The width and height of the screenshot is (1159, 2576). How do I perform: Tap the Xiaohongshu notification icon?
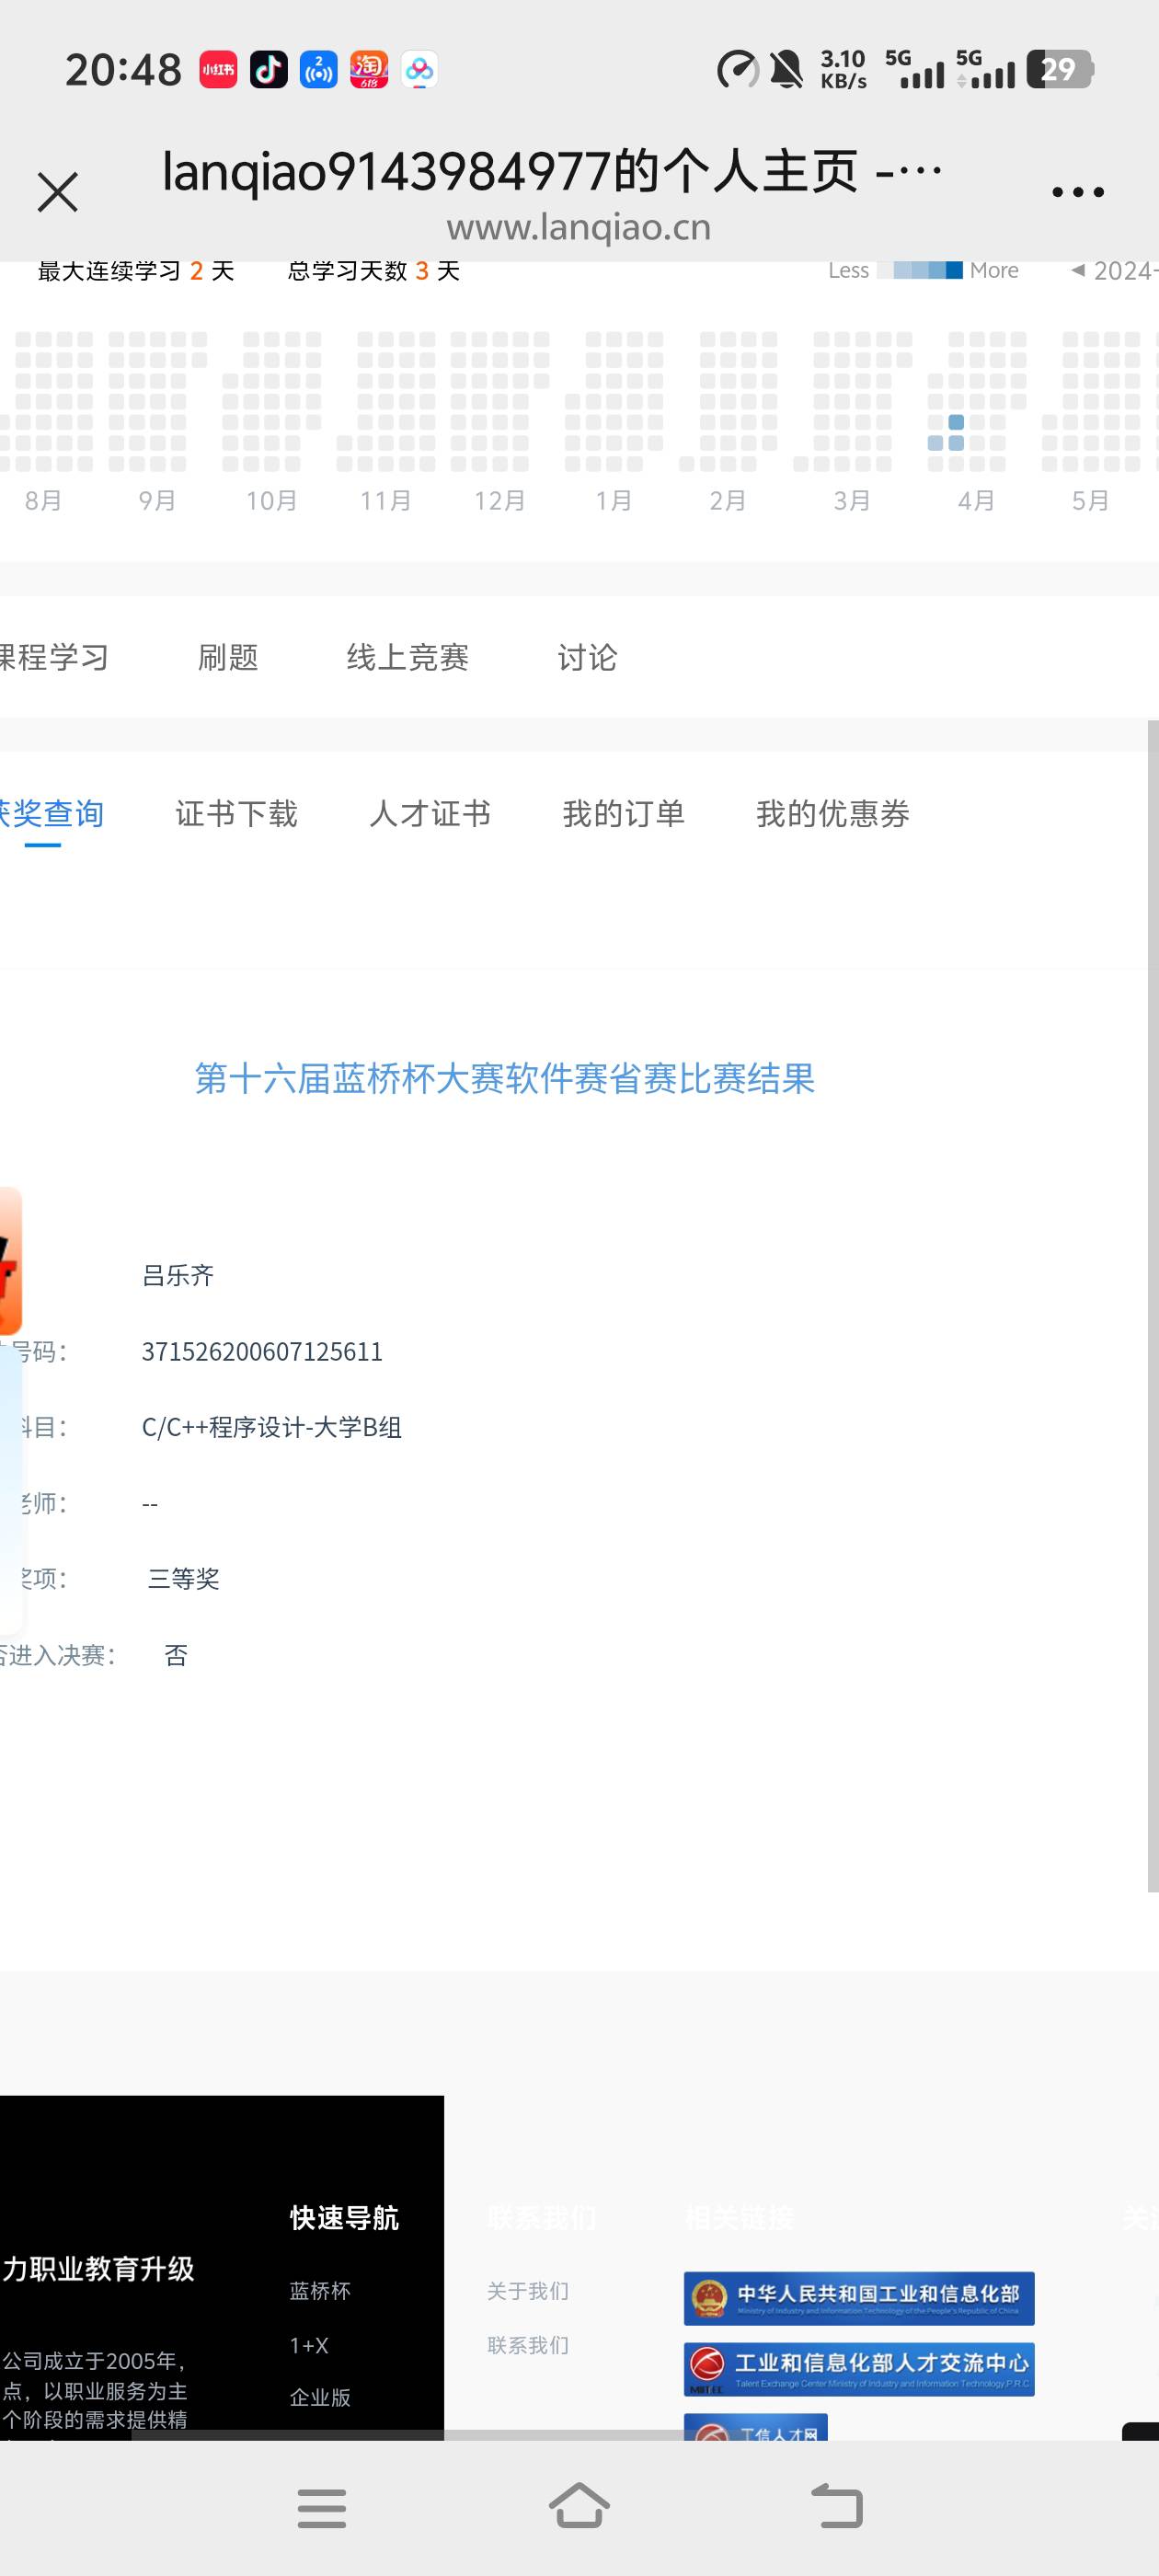coord(218,70)
